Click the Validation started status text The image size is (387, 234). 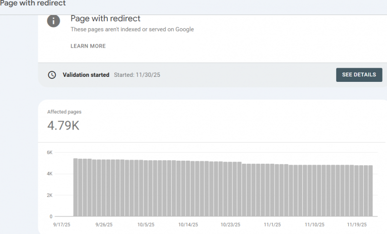click(x=86, y=75)
